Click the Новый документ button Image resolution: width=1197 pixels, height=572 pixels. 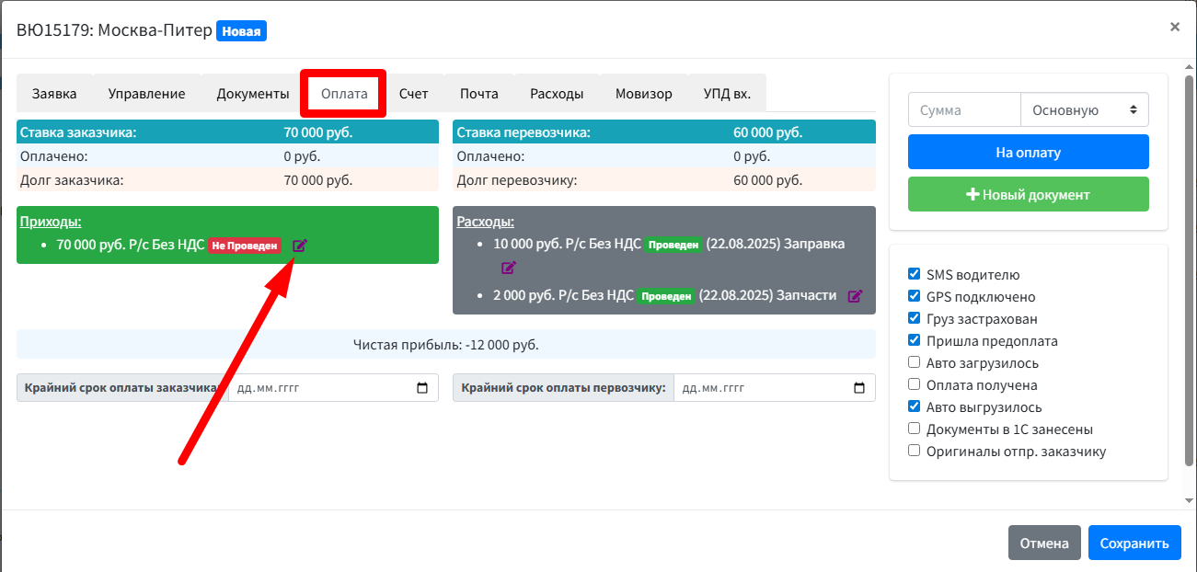[1028, 195]
